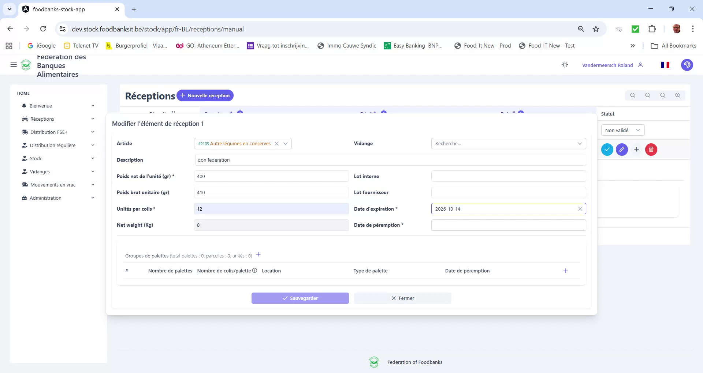Screen dimensions: 703x373
Task: Clear the selected article with the X toggle
Action: click(276, 143)
